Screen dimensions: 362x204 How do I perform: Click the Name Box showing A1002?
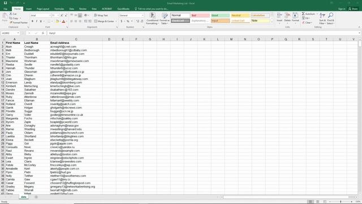click(10, 33)
